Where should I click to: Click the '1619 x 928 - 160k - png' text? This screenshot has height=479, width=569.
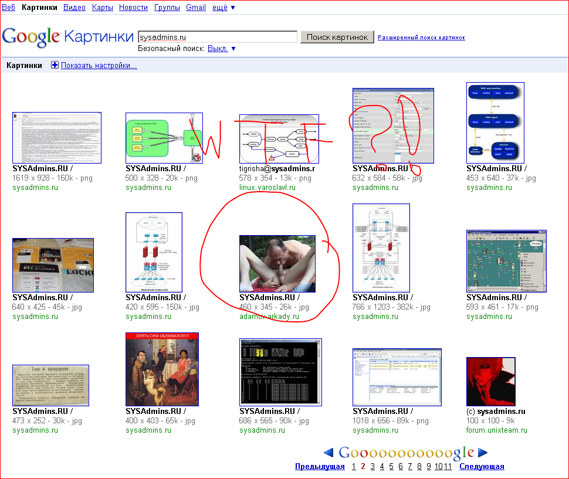coord(52,178)
